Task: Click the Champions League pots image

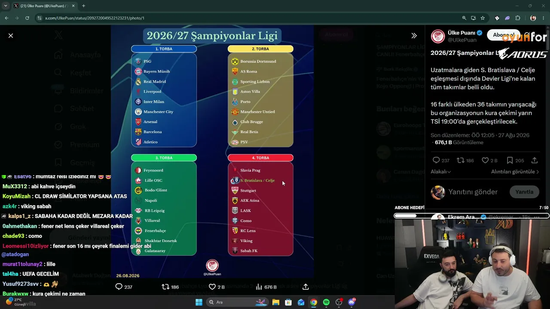Action: click(x=212, y=151)
